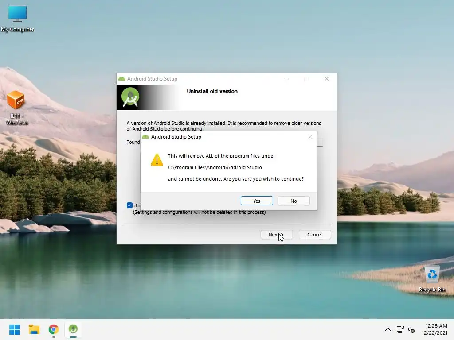Open the My Computer desktop icon
Image resolution: width=454 pixels, height=340 pixels.
click(17, 19)
